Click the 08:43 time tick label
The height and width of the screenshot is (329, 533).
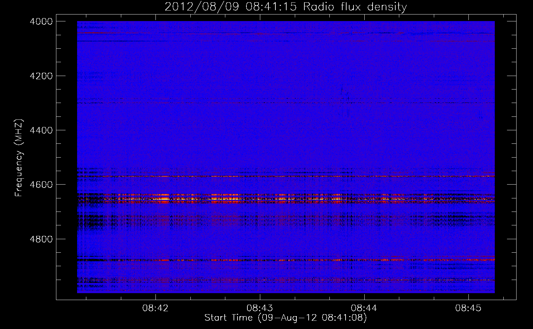click(260, 308)
